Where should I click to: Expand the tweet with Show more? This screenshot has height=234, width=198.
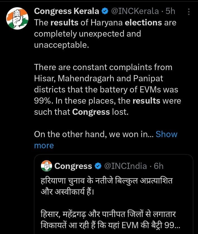pos(166,134)
